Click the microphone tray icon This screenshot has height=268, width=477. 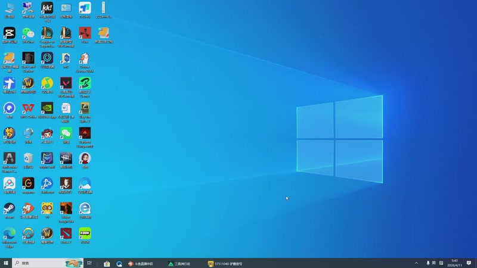[428, 263]
